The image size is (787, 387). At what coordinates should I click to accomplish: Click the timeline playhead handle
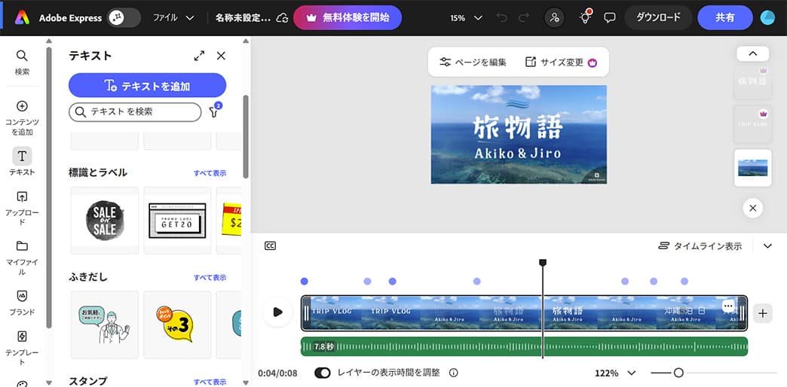coord(543,262)
